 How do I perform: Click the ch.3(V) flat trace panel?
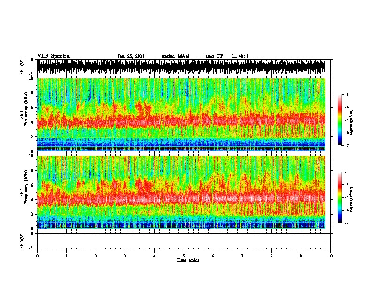(184, 241)
